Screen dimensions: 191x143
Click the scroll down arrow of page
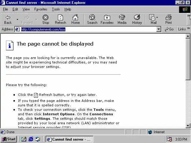click(x=188, y=126)
